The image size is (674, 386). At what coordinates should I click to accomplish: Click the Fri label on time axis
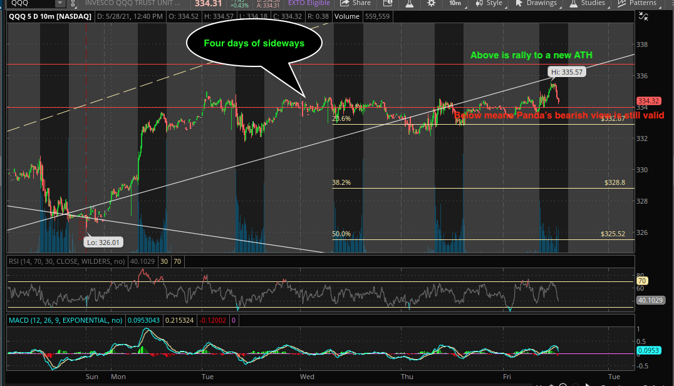507,377
